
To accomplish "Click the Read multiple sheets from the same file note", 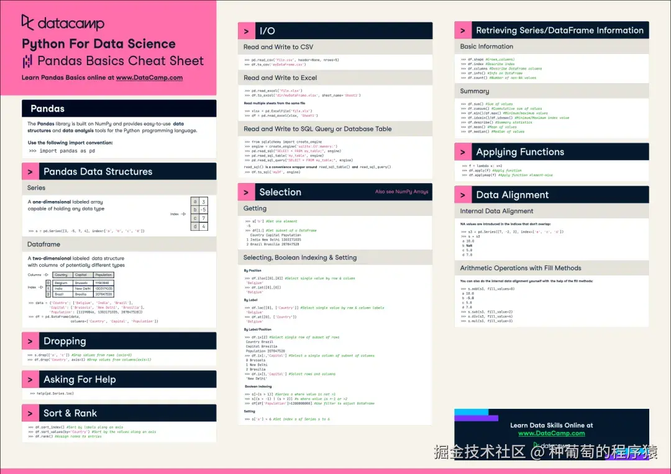I will 275,103.
